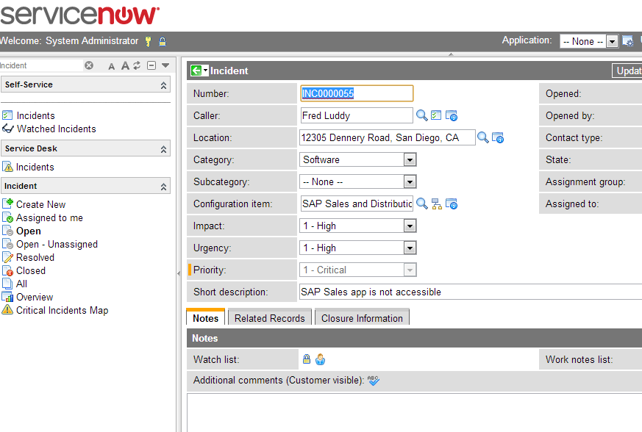This screenshot has height=432, width=642.
Task: Open the Closure Information tab
Action: pos(362,318)
